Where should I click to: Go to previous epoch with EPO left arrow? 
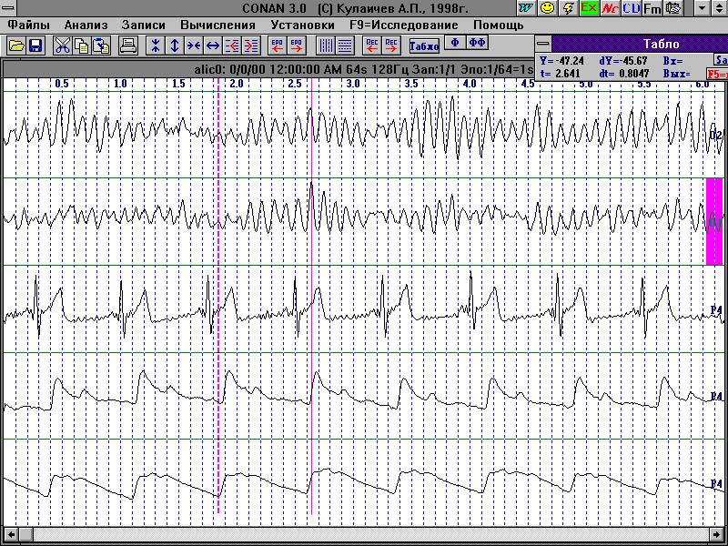coord(278,45)
